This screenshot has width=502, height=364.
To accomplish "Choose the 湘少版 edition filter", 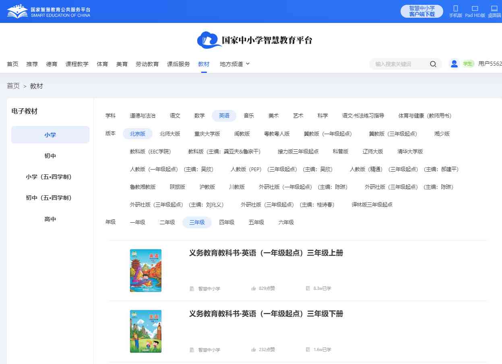I will click(442, 134).
